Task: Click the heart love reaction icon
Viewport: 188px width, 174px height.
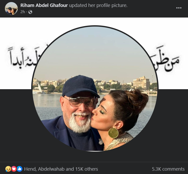Action: pyautogui.click(x=14, y=169)
